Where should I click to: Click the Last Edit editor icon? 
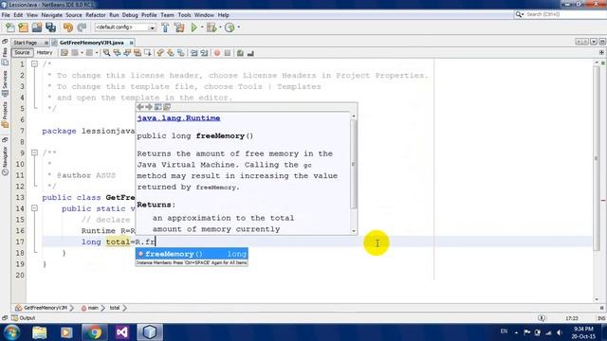pos(64,53)
